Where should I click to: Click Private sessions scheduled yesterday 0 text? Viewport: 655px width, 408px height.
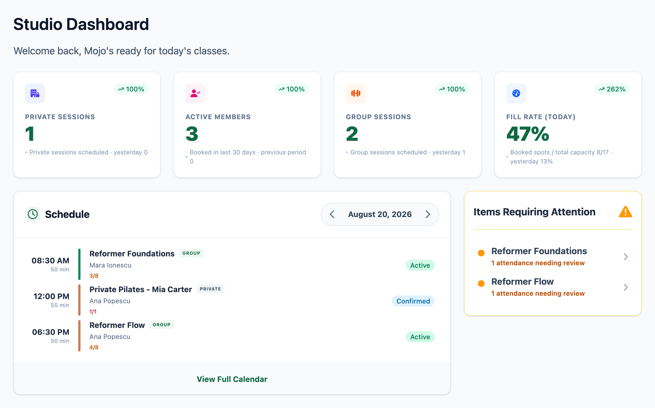click(x=89, y=152)
